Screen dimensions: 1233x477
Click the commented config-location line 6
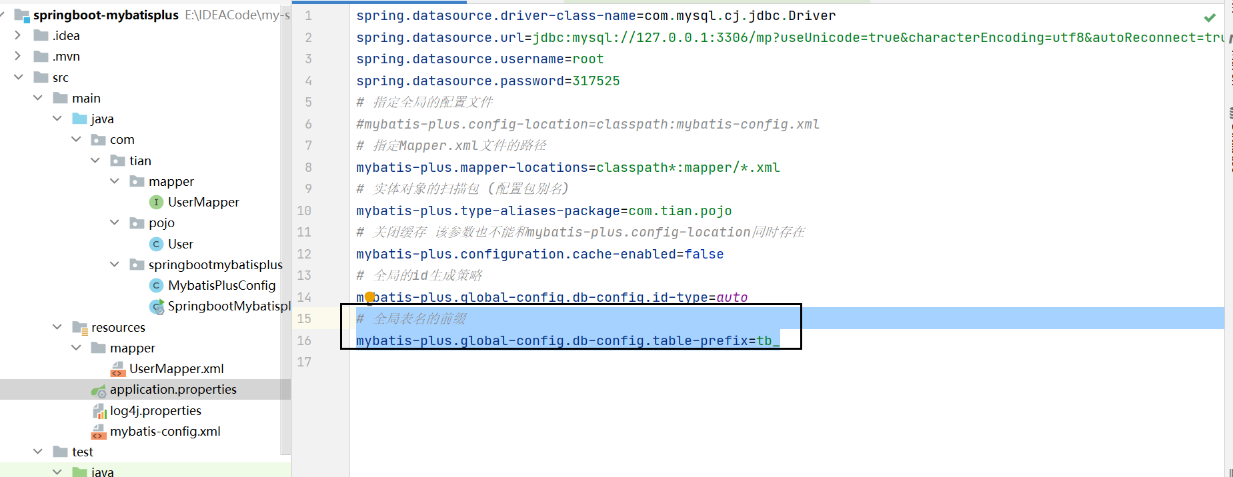(x=587, y=124)
